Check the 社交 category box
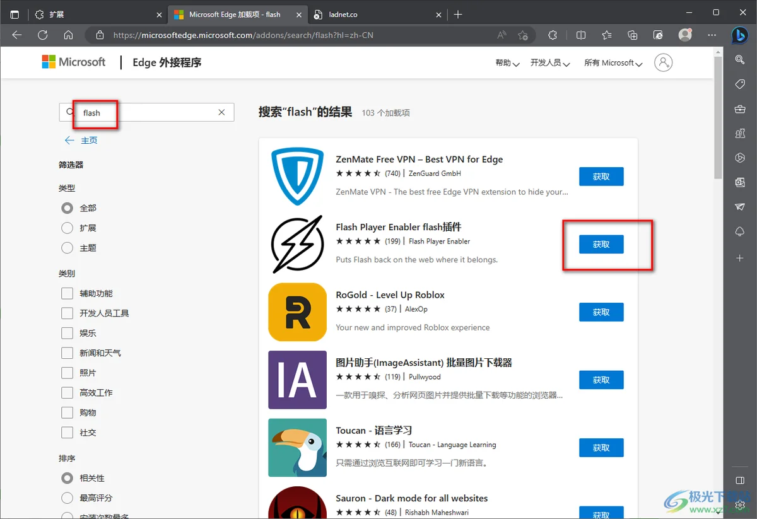The width and height of the screenshot is (757, 519). (x=67, y=433)
